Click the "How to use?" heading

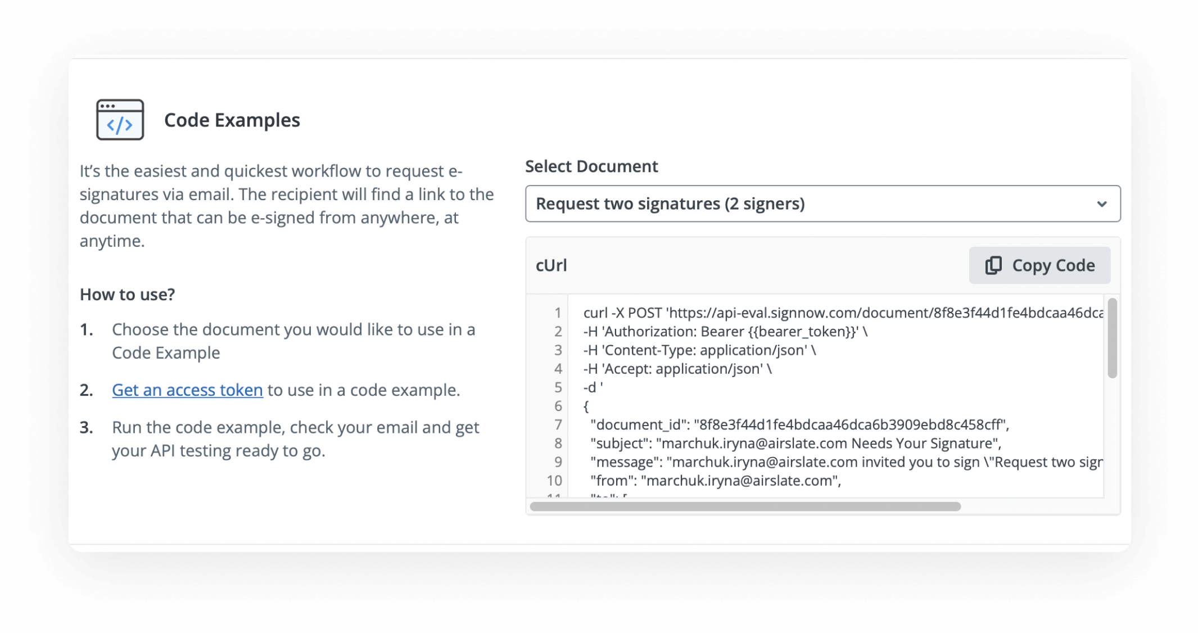pos(127,295)
